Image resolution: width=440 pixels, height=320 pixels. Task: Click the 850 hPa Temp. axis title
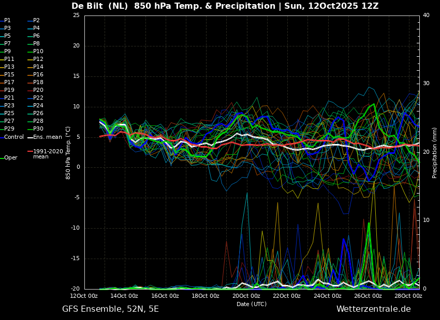pos(68,153)
